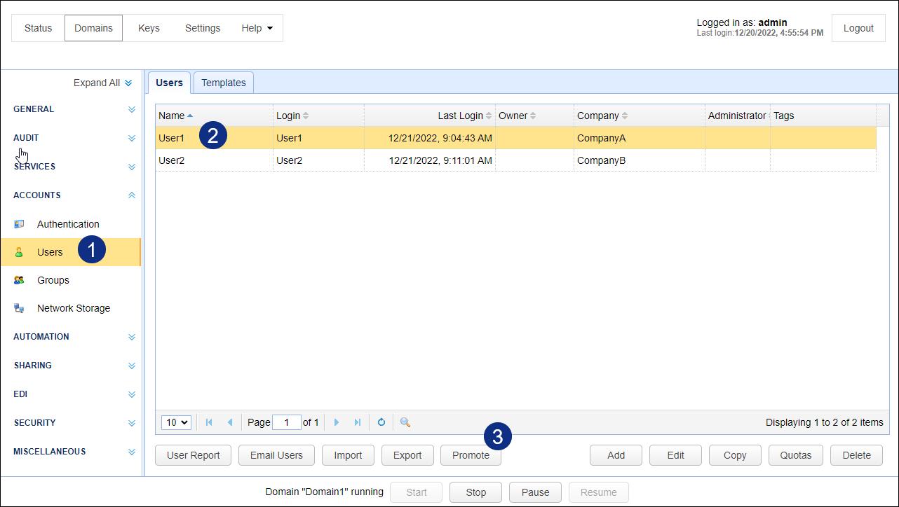Expand the GENERAL section
The width and height of the screenshot is (899, 507).
132,109
